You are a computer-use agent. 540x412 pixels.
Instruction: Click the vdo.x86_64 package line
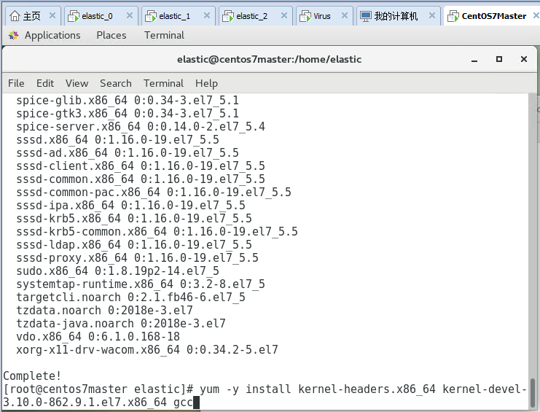[x=98, y=336]
